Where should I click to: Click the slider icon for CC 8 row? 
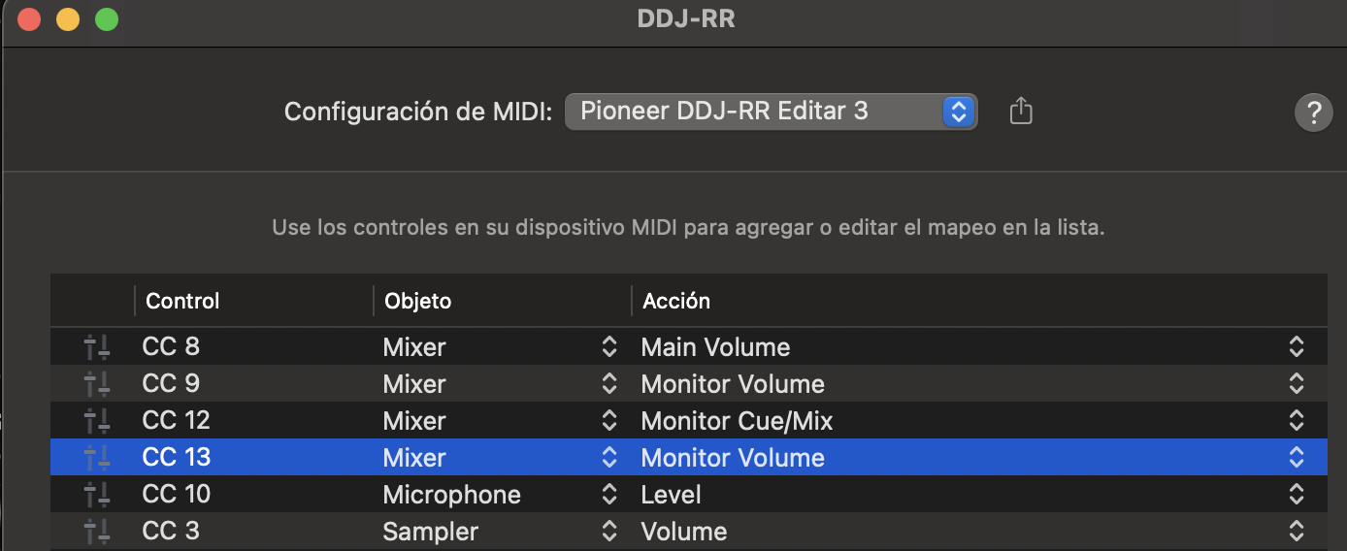pyautogui.click(x=97, y=347)
